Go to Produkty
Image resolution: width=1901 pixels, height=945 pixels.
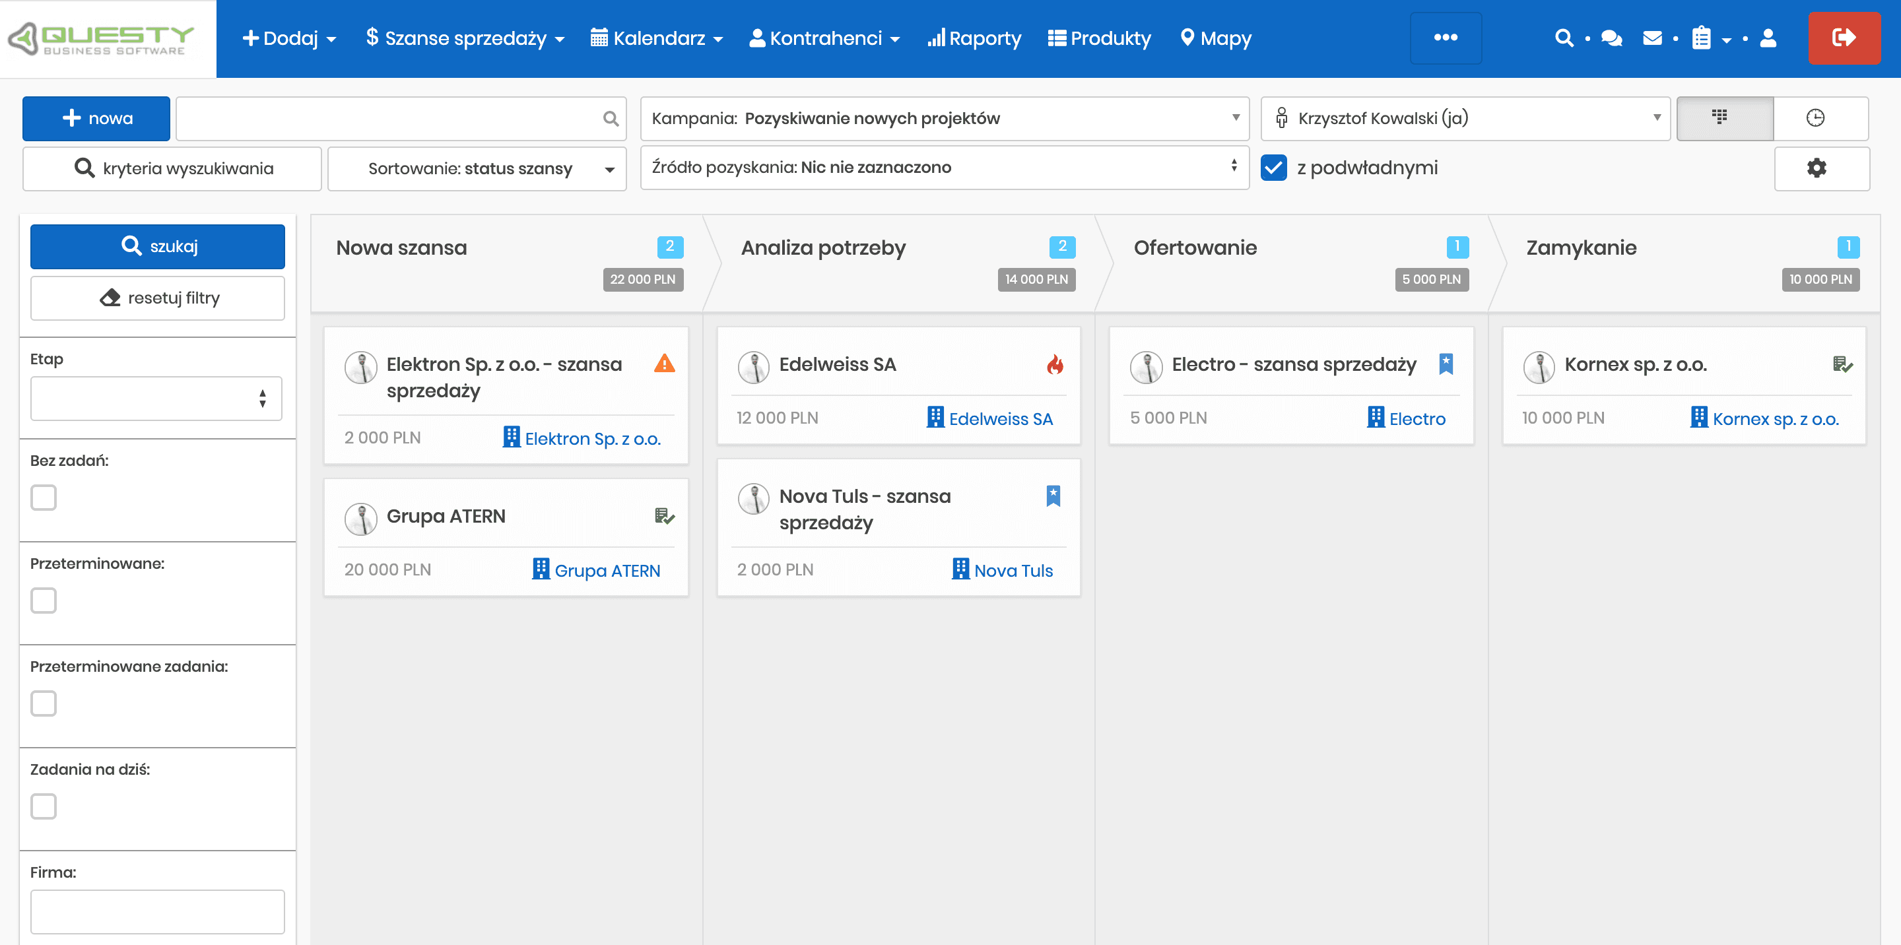click(x=1099, y=38)
